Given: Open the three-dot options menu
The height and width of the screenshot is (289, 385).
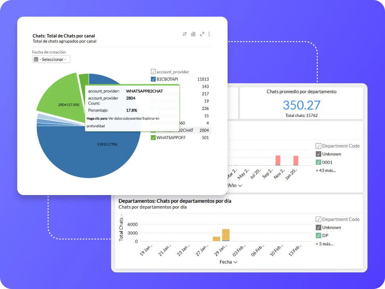Looking at the screenshot, I should pyautogui.click(x=209, y=34).
